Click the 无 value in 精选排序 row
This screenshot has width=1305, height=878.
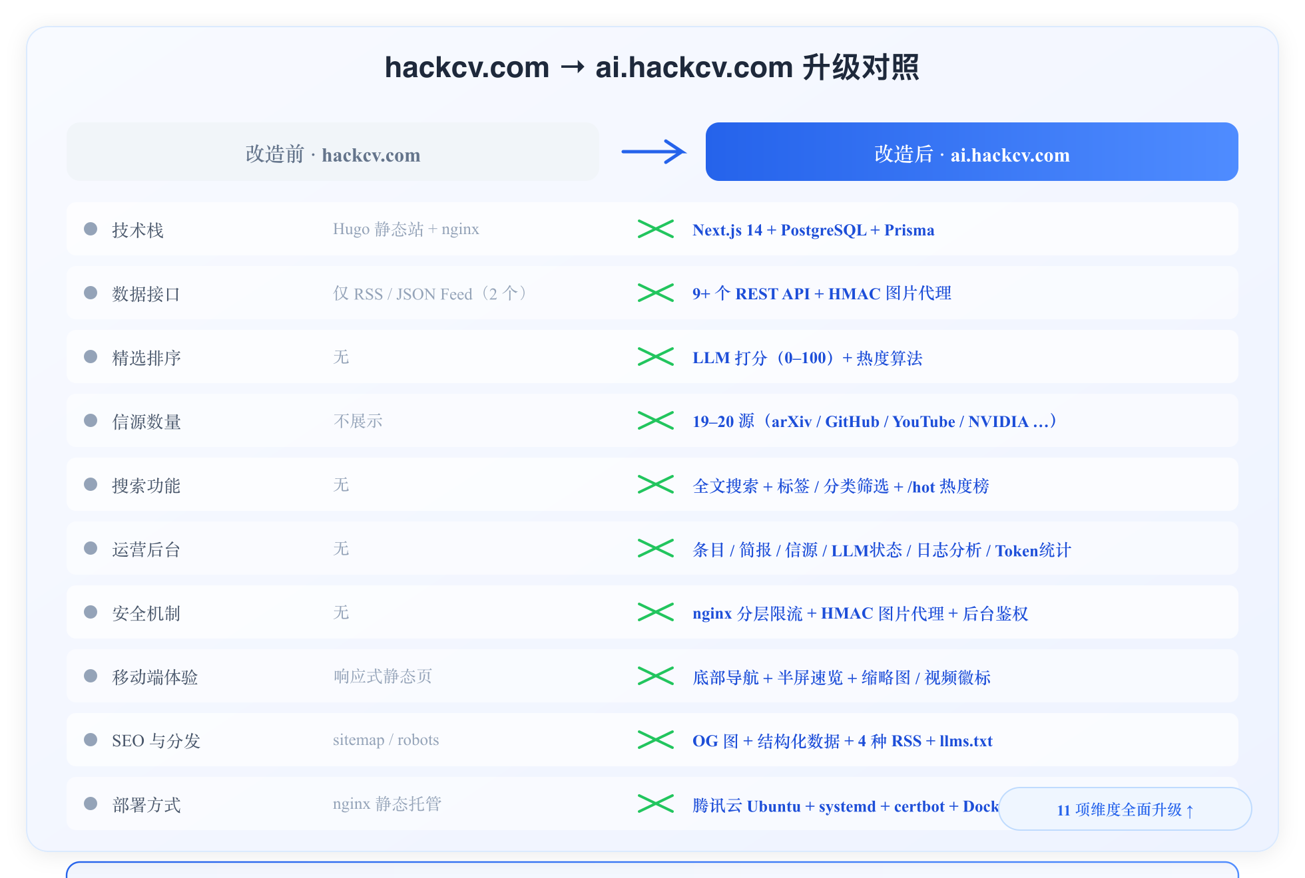click(341, 357)
